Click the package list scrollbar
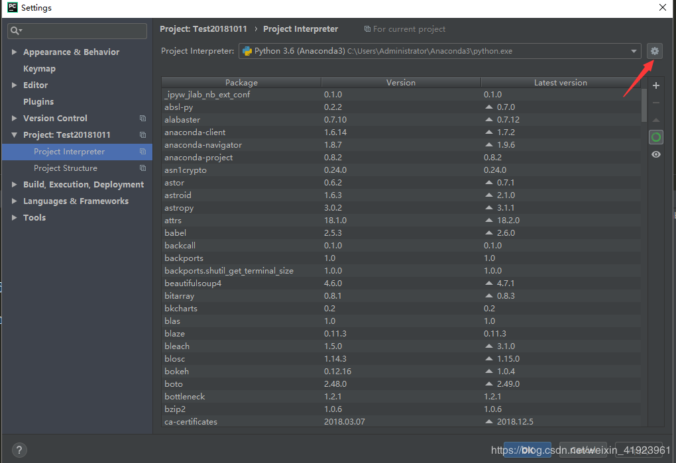 click(644, 105)
